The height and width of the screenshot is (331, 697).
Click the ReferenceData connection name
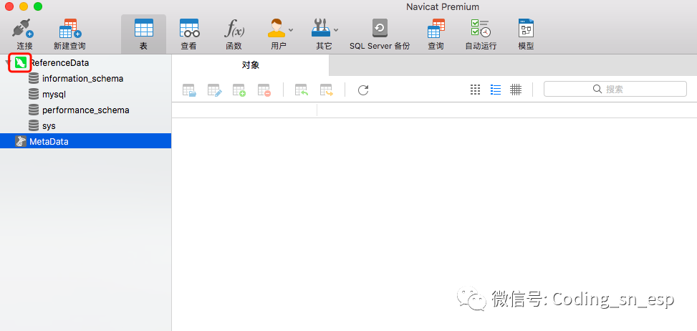tap(59, 63)
